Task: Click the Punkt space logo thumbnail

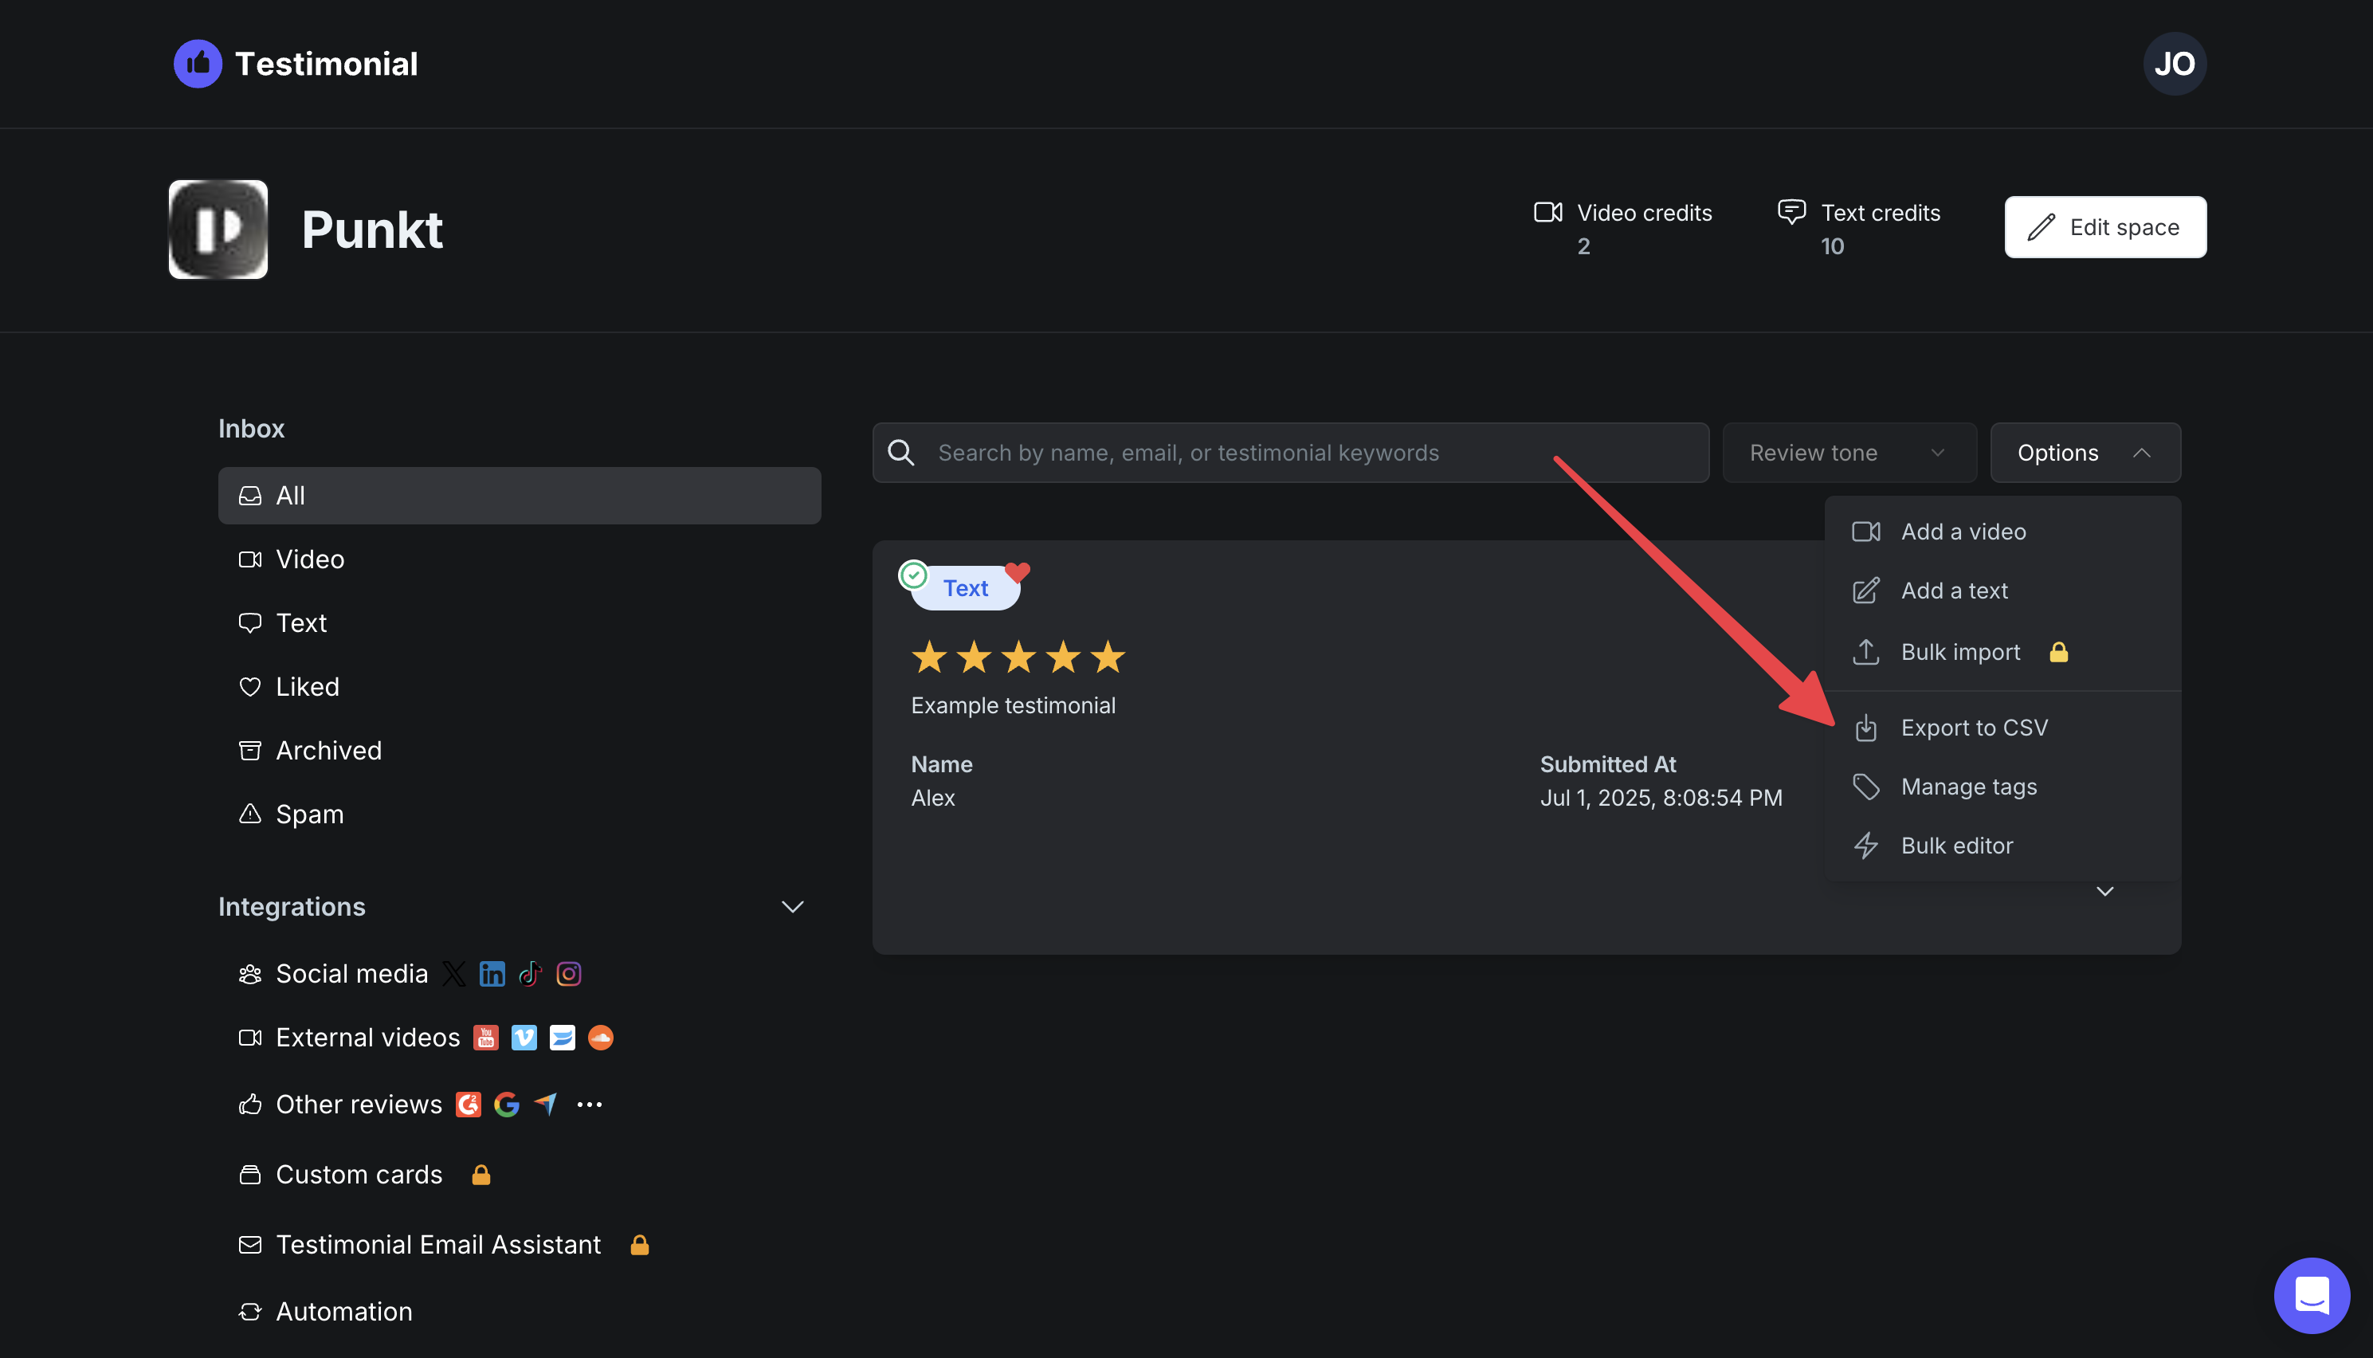Action: pos(218,230)
